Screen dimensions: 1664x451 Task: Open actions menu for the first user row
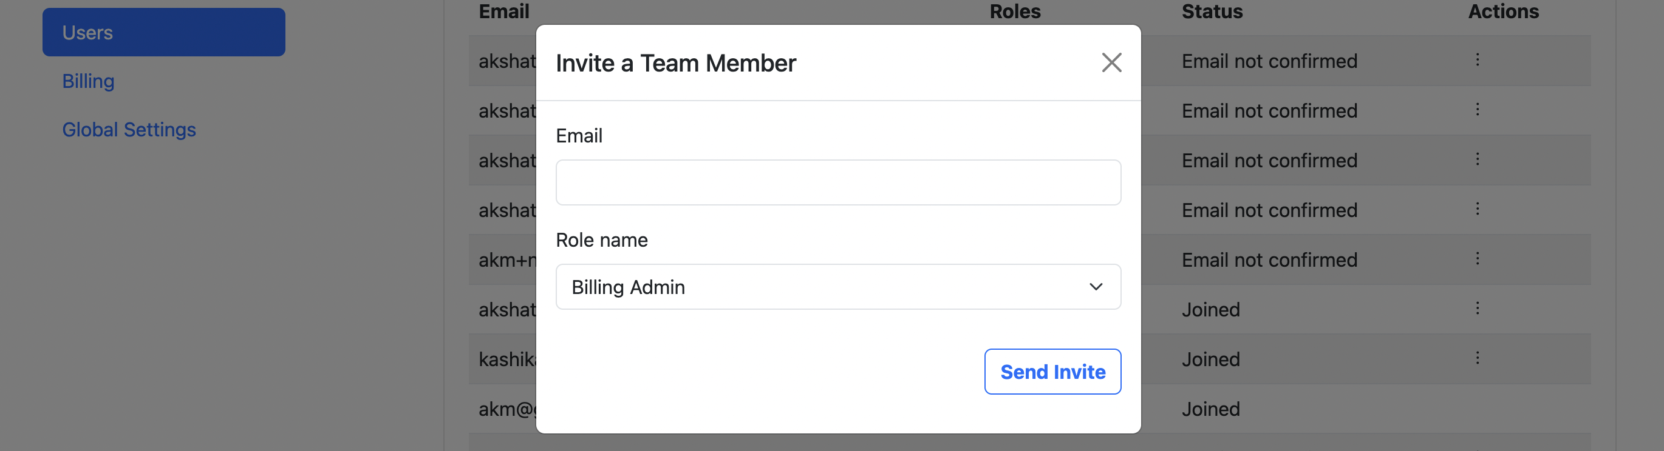tap(1477, 60)
